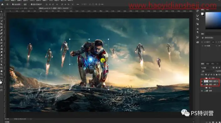Open the layer filter Kind dropdown
221x123 pixels.
206,68
